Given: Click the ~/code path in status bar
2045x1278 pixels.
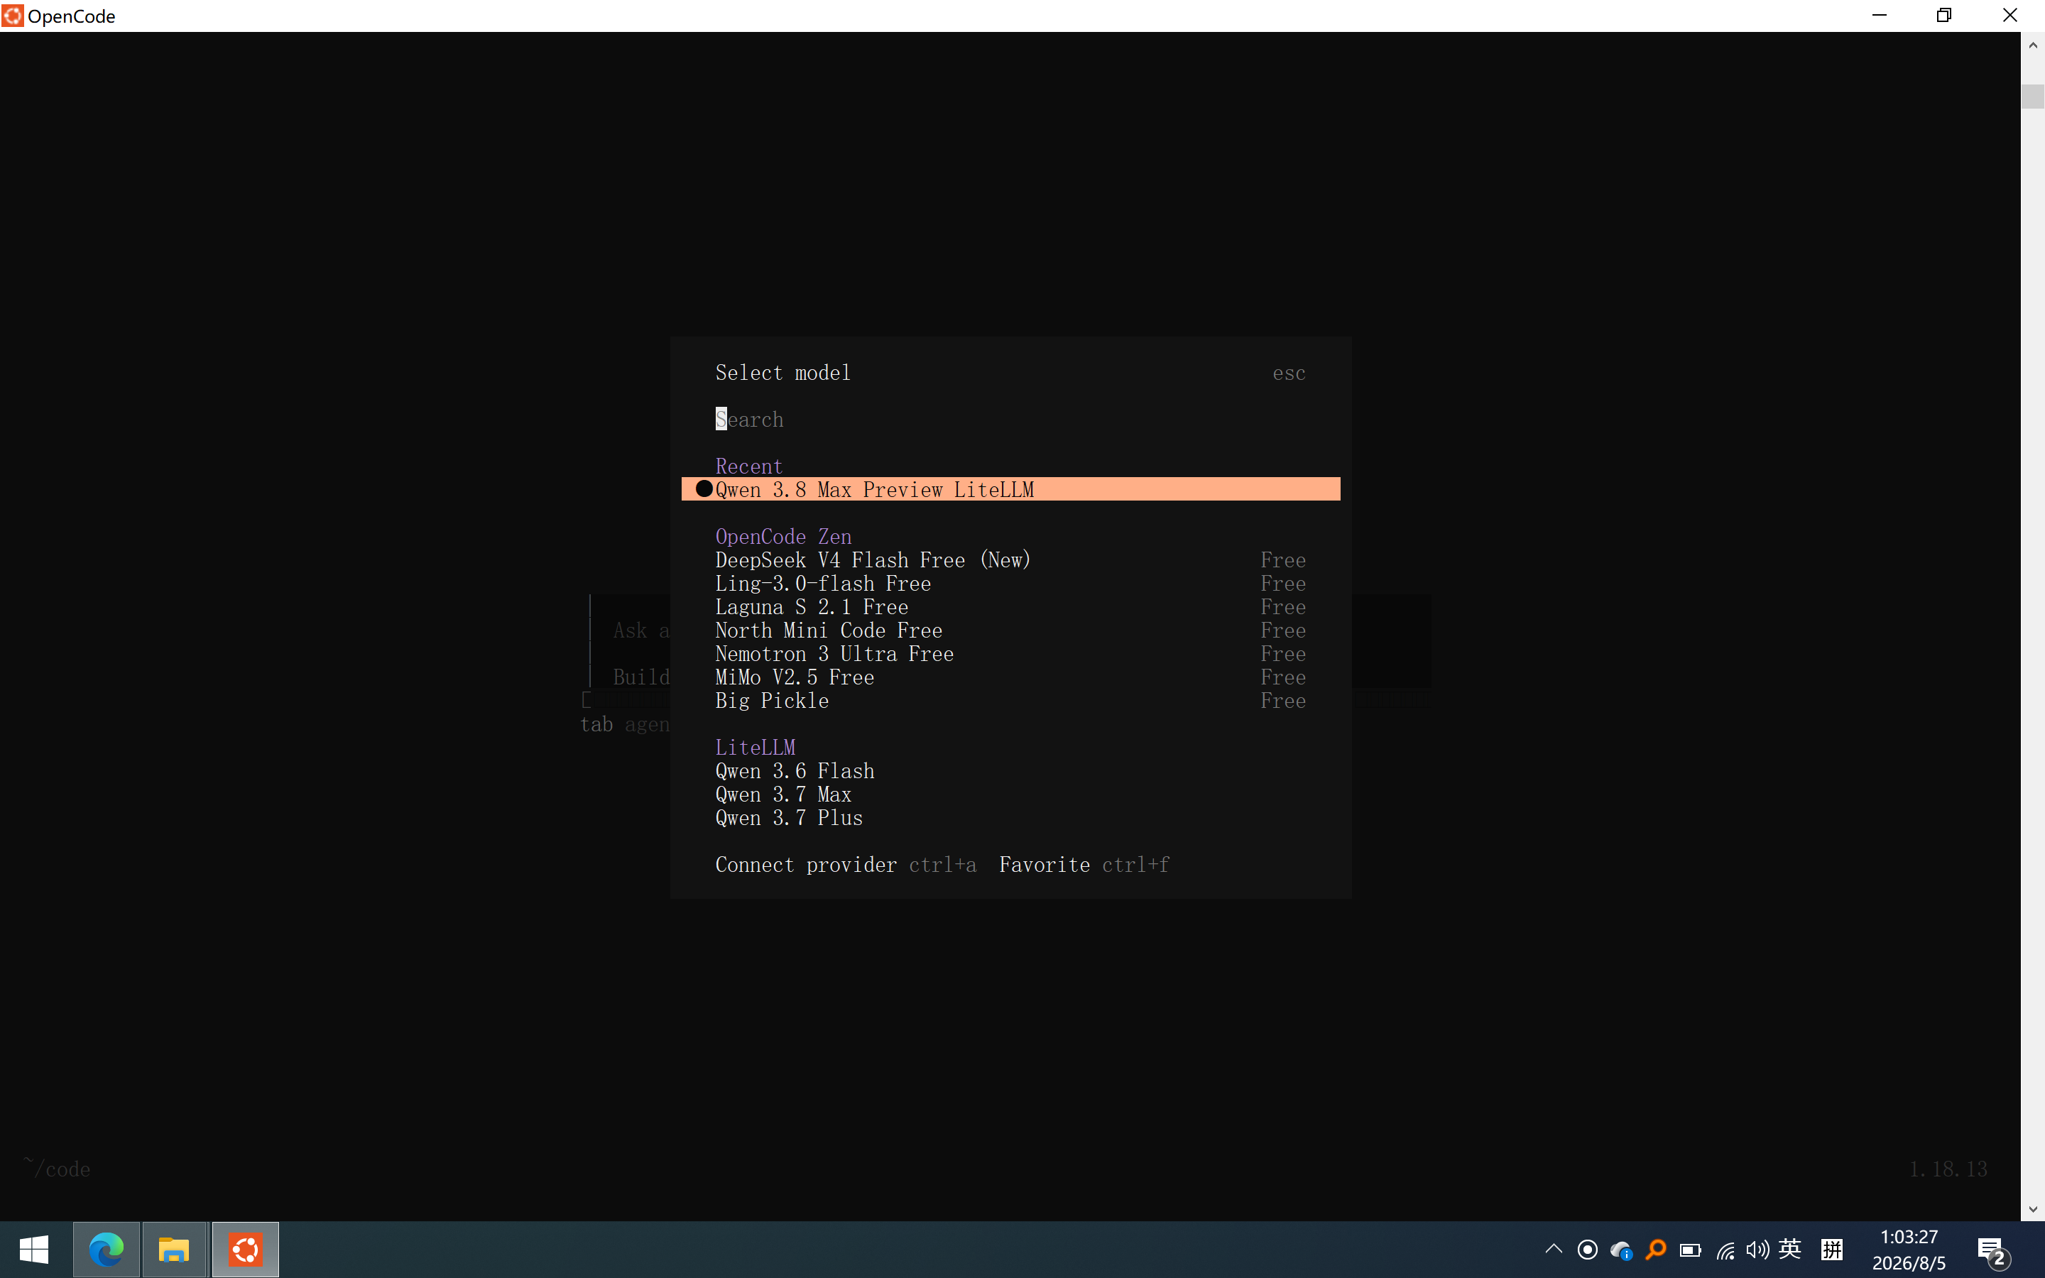Looking at the screenshot, I should 57,1168.
